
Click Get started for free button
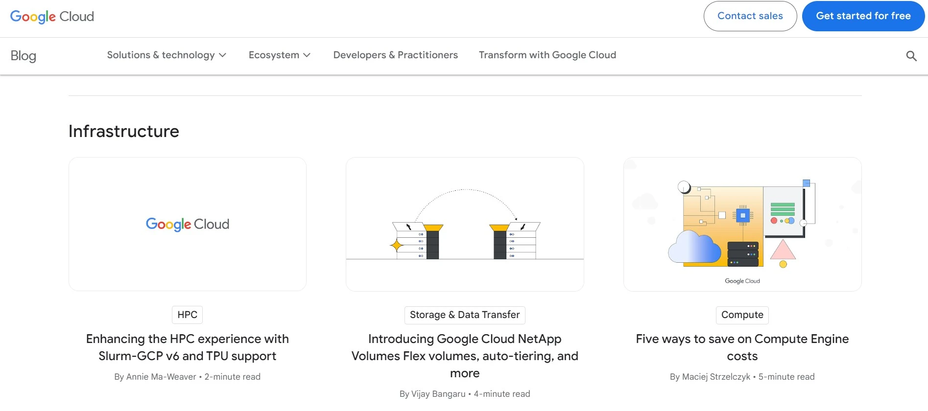pyautogui.click(x=863, y=16)
